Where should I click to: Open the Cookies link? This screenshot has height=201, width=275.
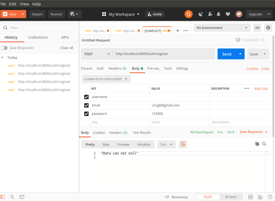252,69
